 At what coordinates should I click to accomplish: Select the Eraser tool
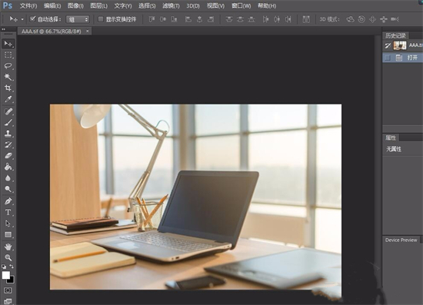click(8, 156)
